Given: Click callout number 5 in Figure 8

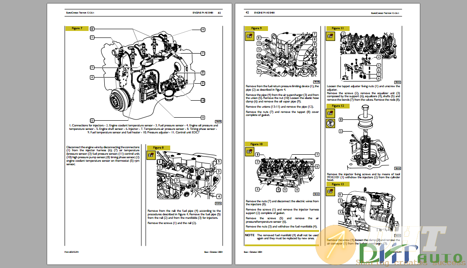Looking at the screenshot, I should coord(219,162).
